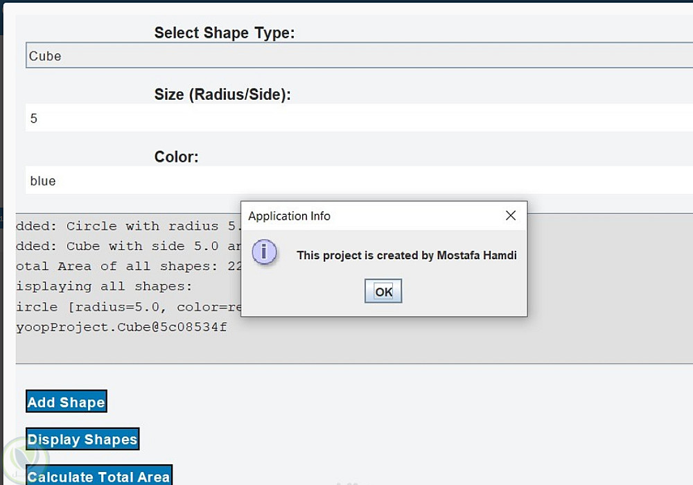This screenshot has height=485, width=693.
Task: Click the 'Color:' label
Action: (x=176, y=157)
